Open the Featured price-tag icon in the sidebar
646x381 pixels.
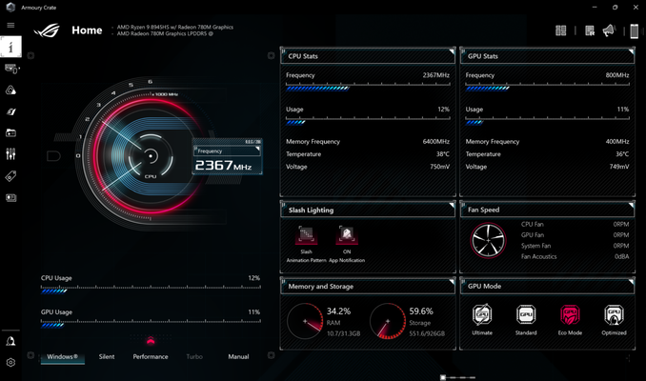(x=10, y=176)
